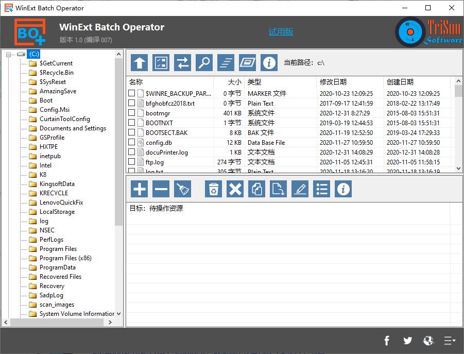Select the LenovoQuickFix folder
This screenshot has height=354, width=464.
click(61, 203)
